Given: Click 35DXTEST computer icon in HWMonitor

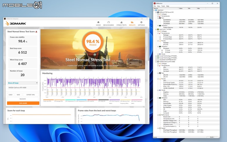Looking at the screenshot, I should [156, 10].
